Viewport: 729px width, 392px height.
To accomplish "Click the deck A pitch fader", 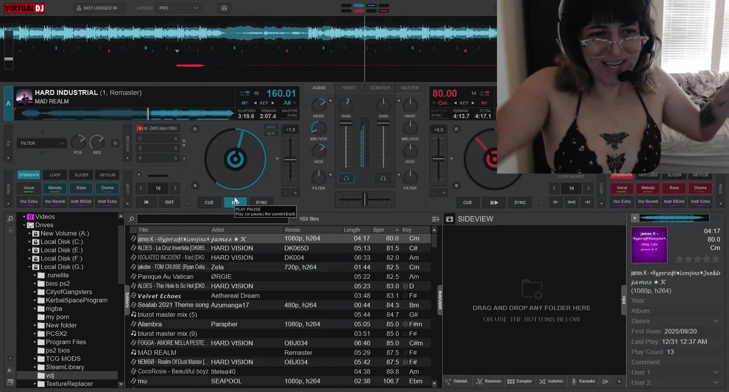I will coord(291,160).
